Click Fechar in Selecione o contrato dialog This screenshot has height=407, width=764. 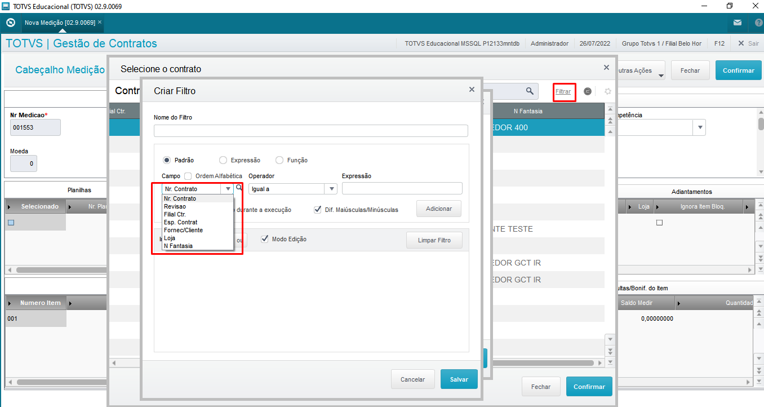pos(541,387)
